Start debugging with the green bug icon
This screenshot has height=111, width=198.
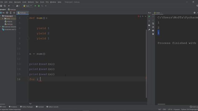pos(39,6)
